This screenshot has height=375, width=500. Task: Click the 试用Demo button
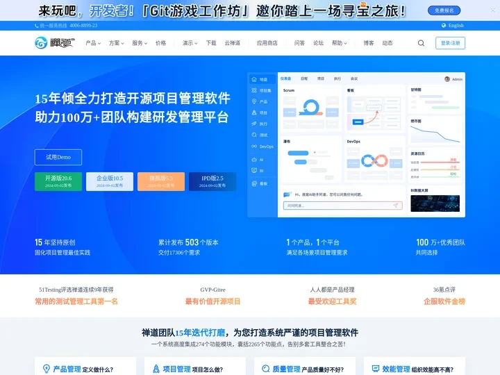58,157
